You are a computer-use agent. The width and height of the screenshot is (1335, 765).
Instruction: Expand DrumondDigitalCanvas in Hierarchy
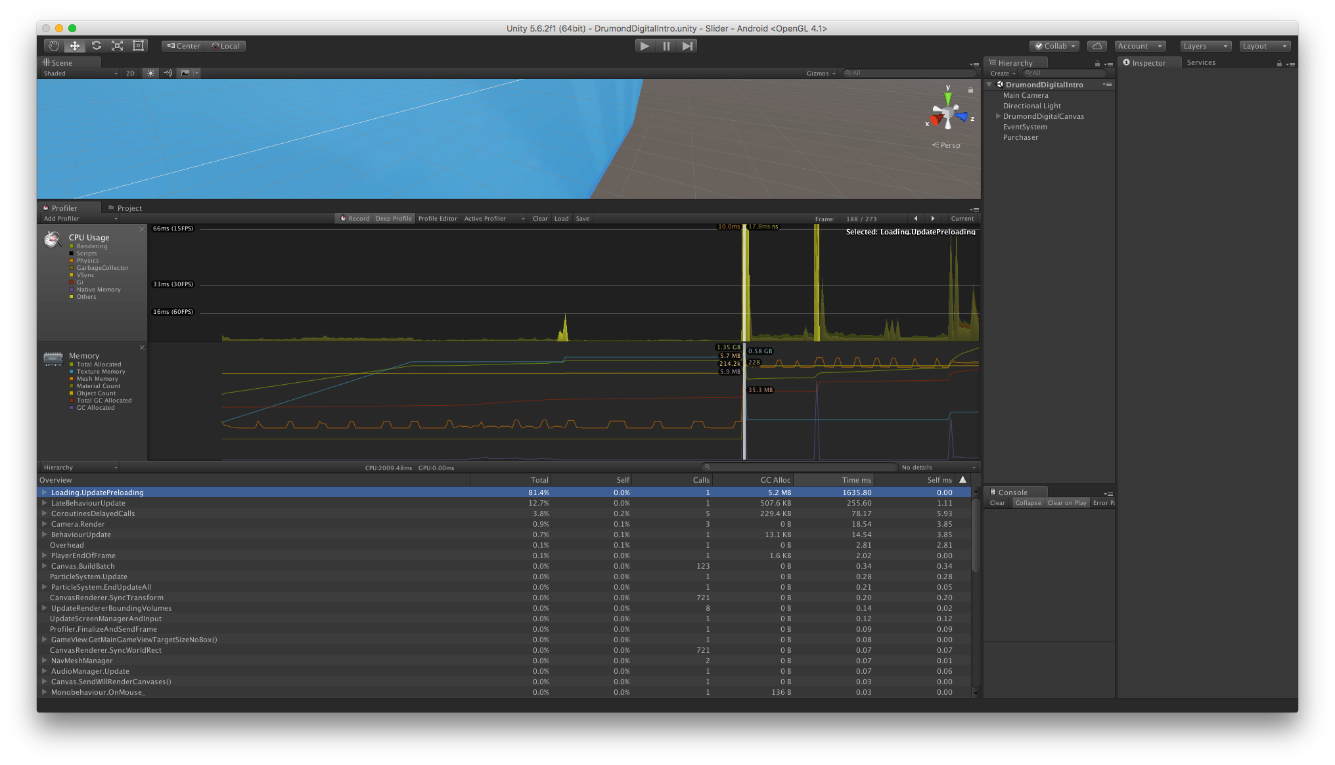click(x=999, y=116)
